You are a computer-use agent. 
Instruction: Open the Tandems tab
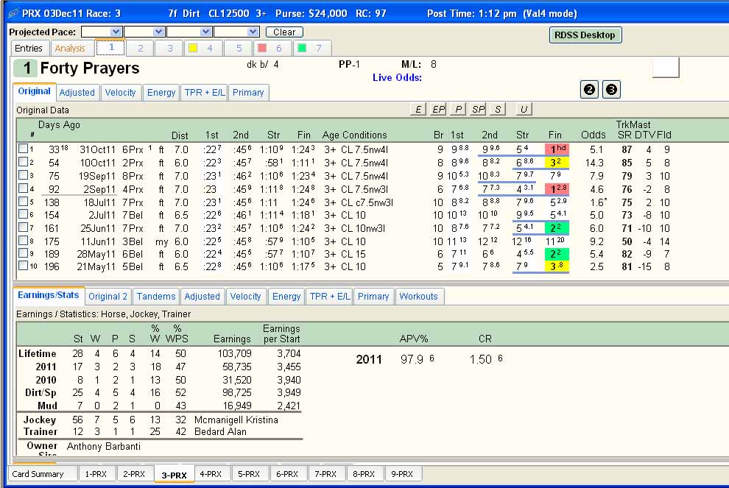156,297
